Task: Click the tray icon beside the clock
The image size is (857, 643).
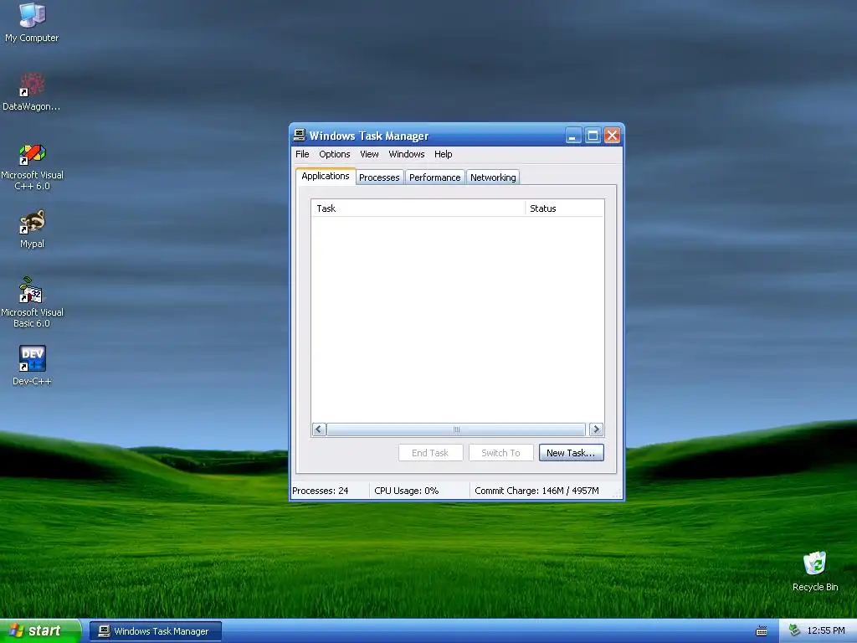Action: tap(795, 630)
